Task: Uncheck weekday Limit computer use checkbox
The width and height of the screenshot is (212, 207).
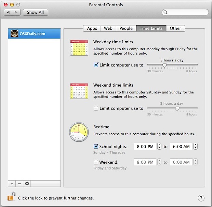Action: 96,65
